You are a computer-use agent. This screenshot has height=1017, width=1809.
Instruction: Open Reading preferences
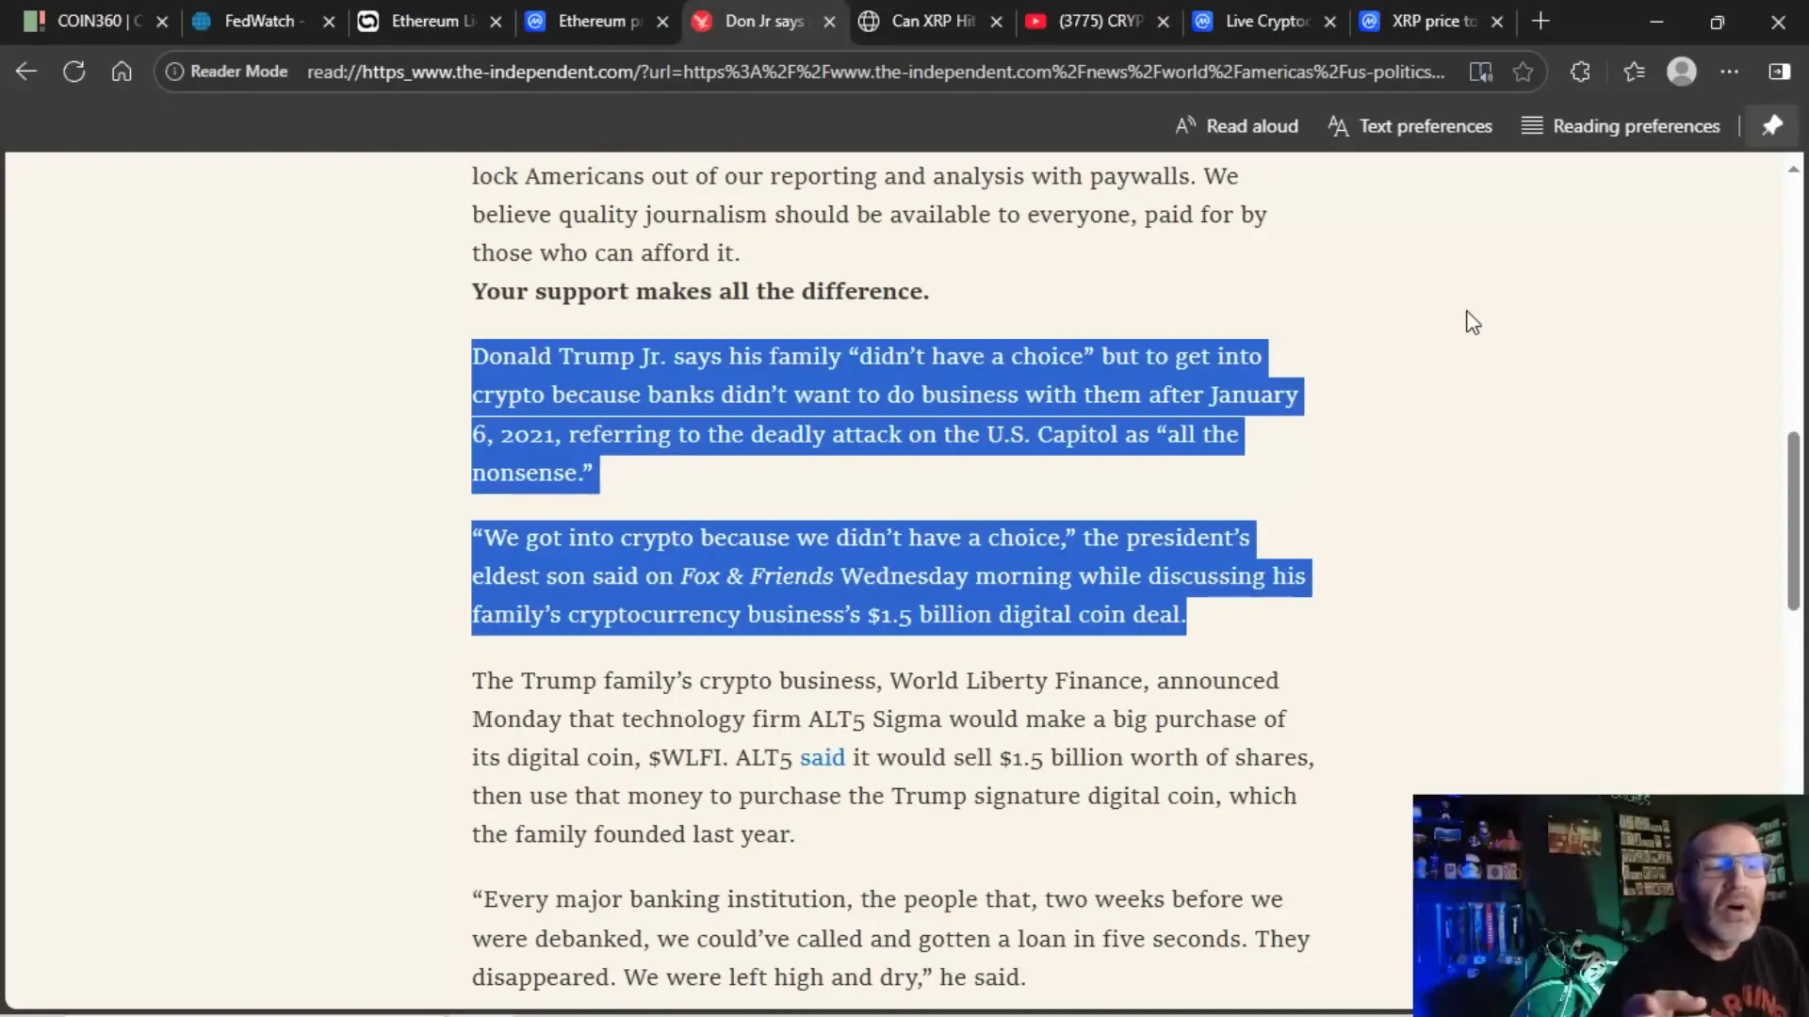[x=1621, y=126]
